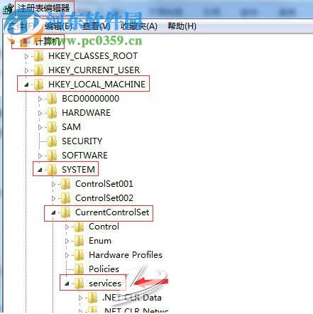This screenshot has width=313, height=314.
Task: Click the services folder icon
Action: (x=79, y=283)
